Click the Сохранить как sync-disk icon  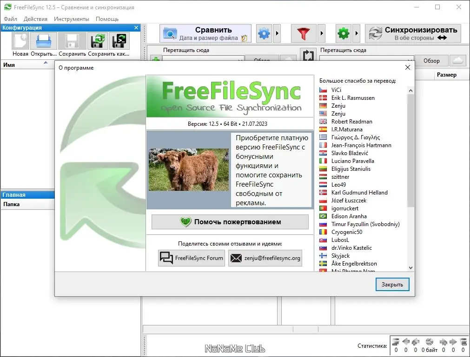tap(98, 41)
